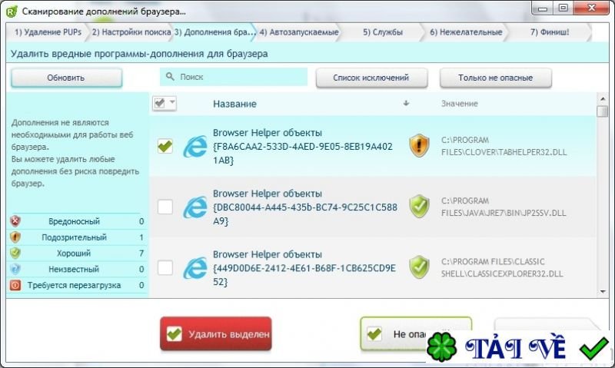
Task: Click the list scrollbar up arrow
Action: (x=603, y=98)
